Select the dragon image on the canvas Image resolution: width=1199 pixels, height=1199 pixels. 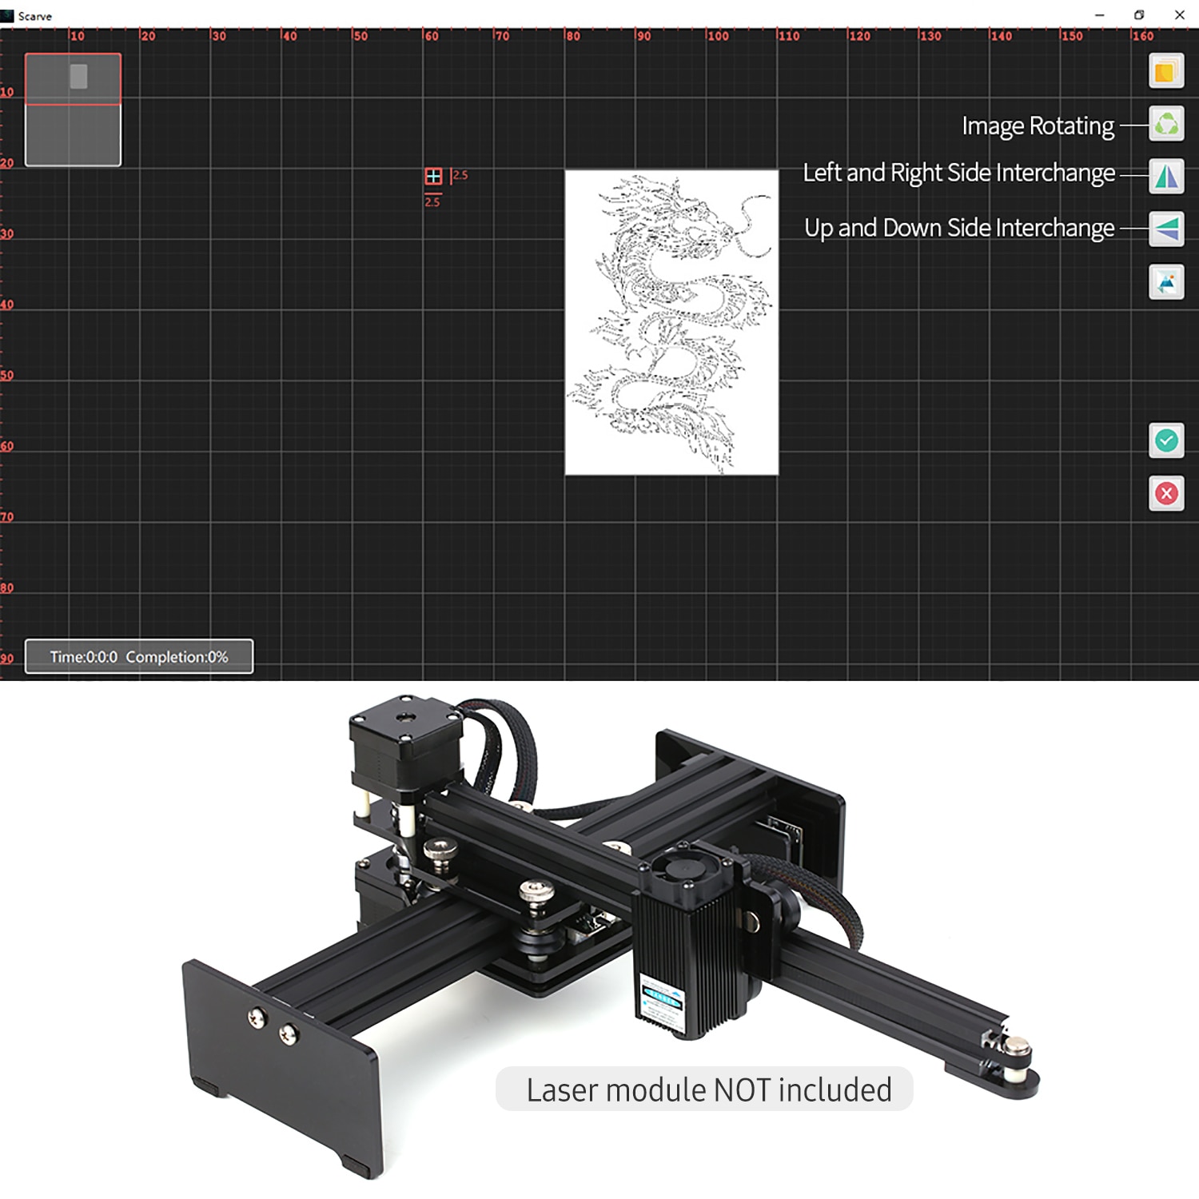coord(671,322)
